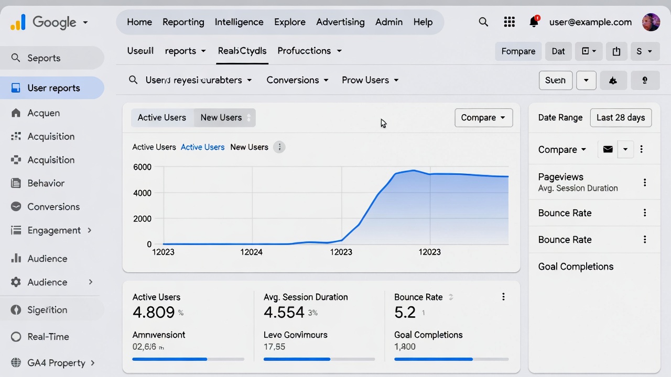
Task: Open the Admin menu item
Action: pyautogui.click(x=388, y=21)
